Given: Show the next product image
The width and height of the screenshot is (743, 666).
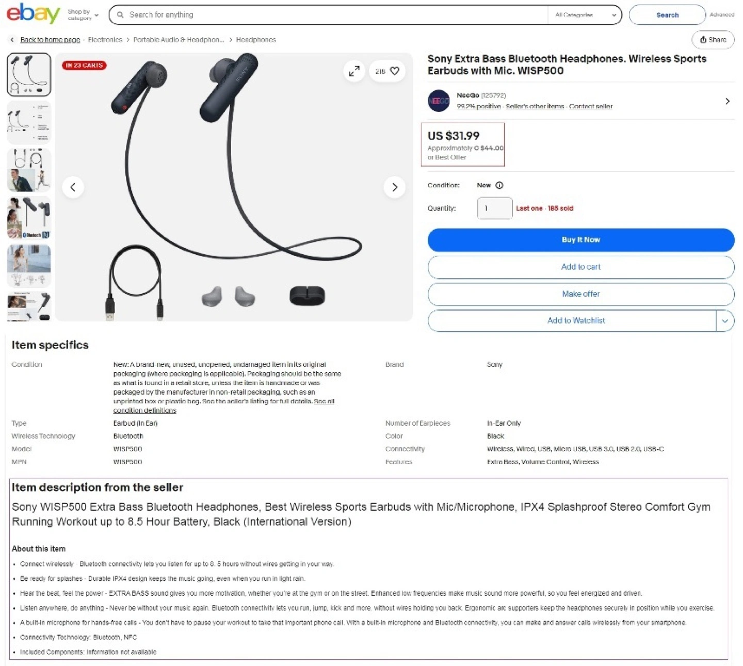Looking at the screenshot, I should [x=395, y=187].
